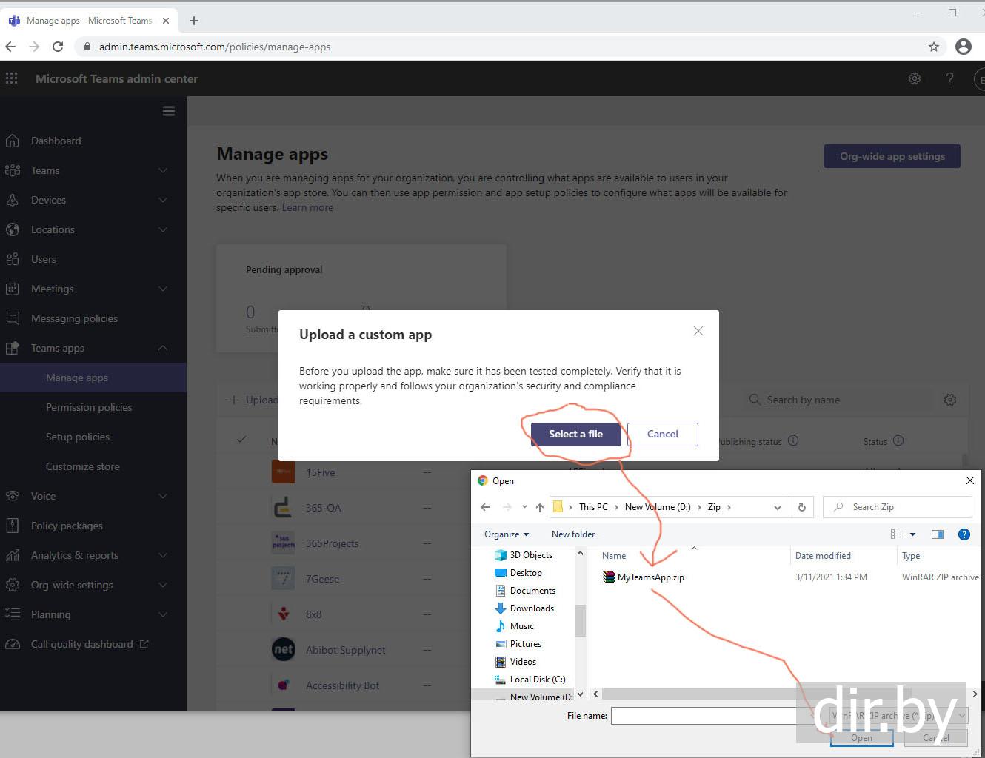The image size is (985, 758).
Task: Show Status column info tooltip
Action: tap(898, 440)
